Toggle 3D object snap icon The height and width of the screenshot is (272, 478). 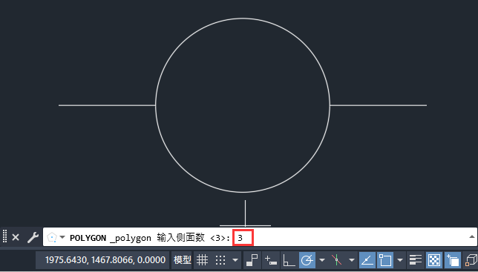click(x=471, y=260)
